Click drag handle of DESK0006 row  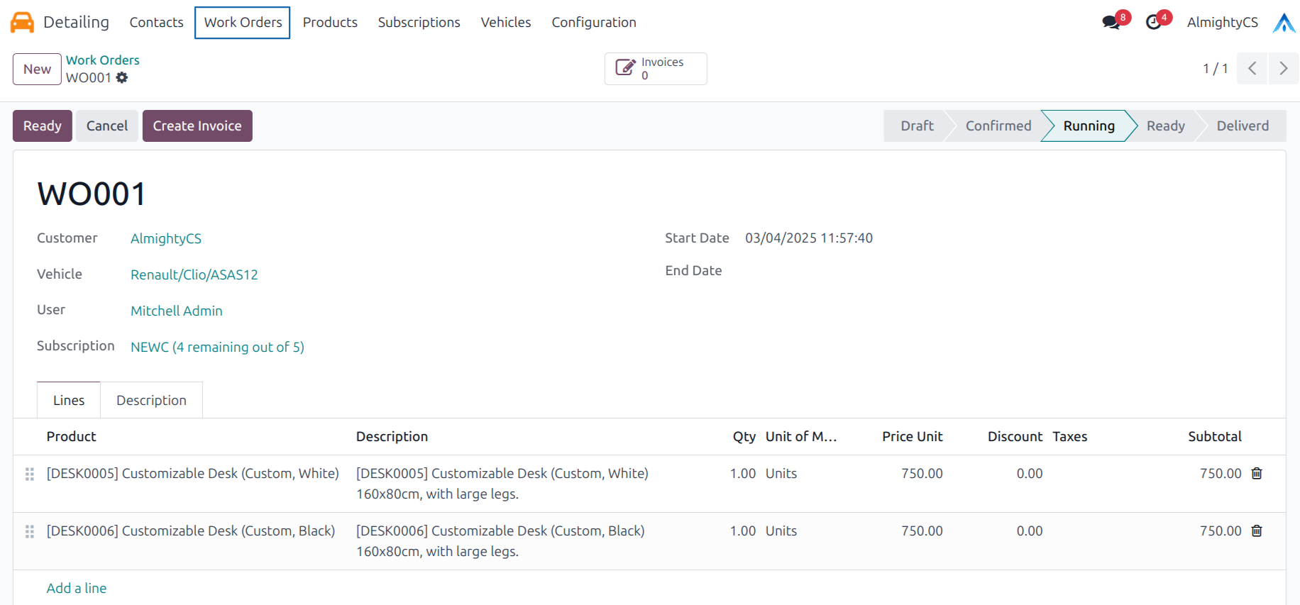(30, 531)
